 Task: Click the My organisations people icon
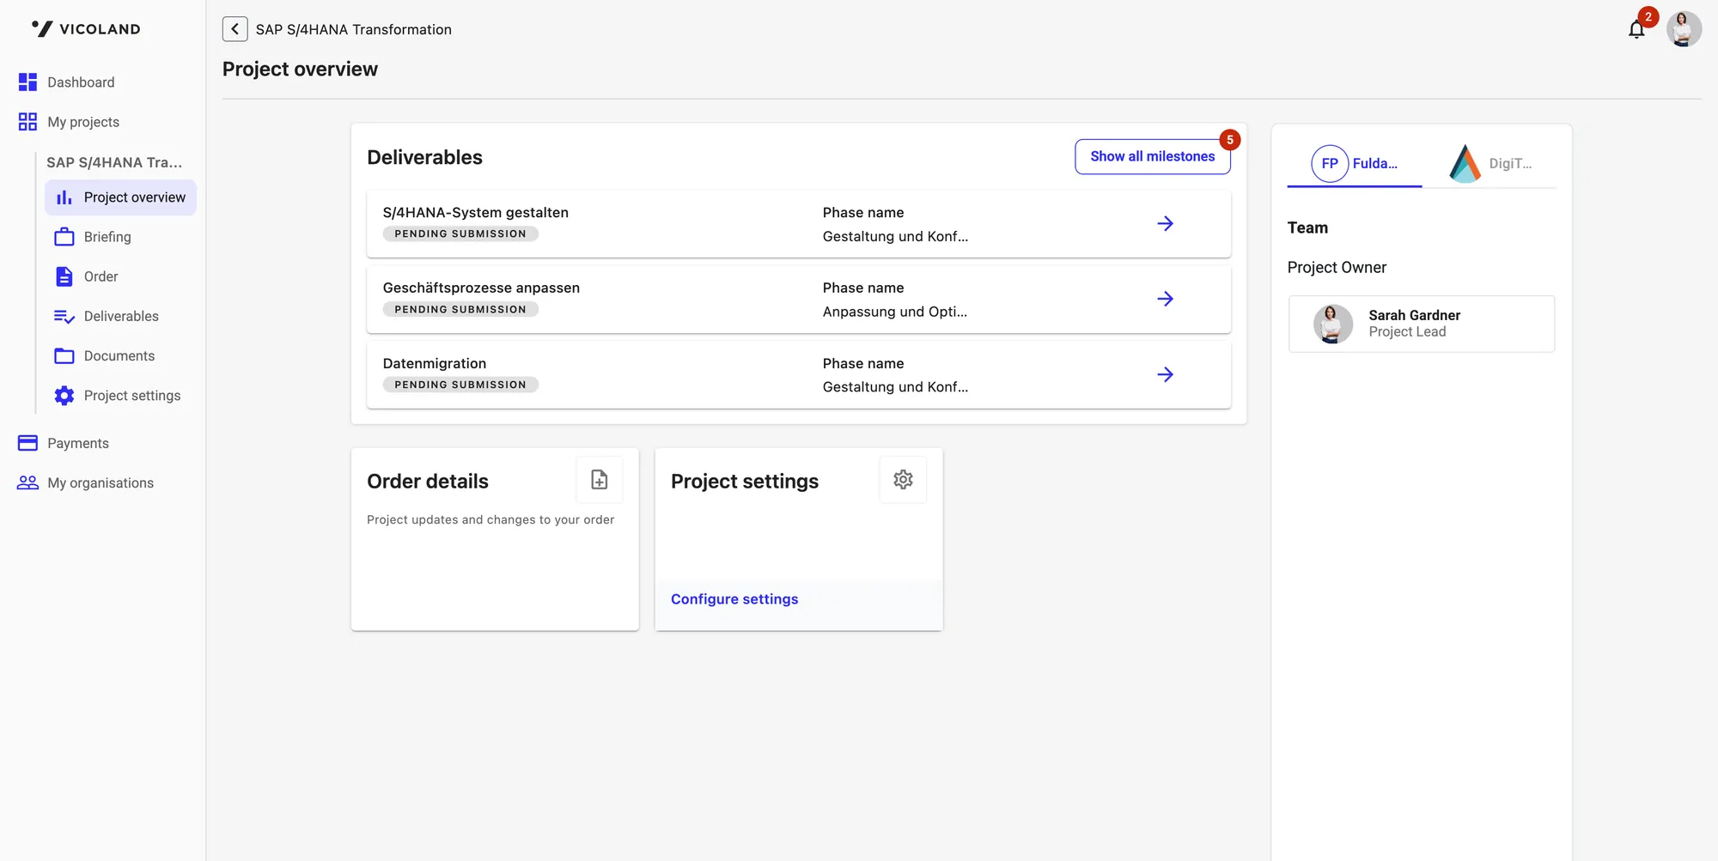(27, 483)
